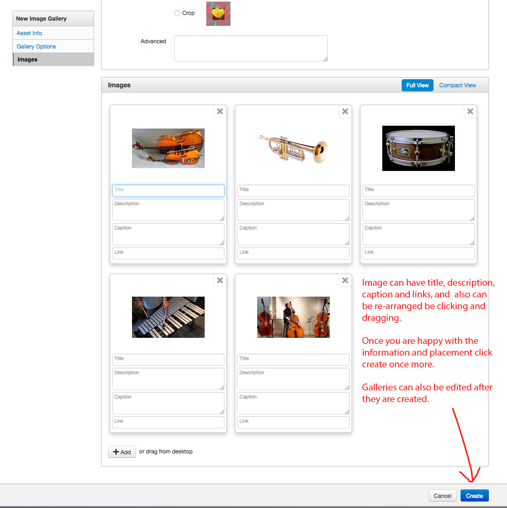507x508 pixels.
Task: Focus Title field of snare drum image
Action: coord(419,191)
